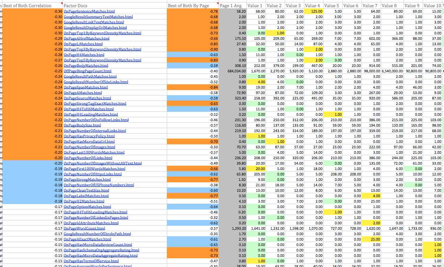The image size is (444, 267).
Task: Open OnPageTop5ByKeywordDensityMatches.html
Action: [102, 60]
